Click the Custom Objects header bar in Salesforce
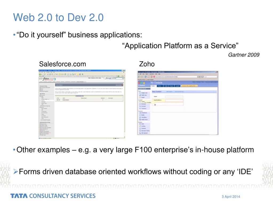The image size is (273, 205). click(x=89, y=85)
